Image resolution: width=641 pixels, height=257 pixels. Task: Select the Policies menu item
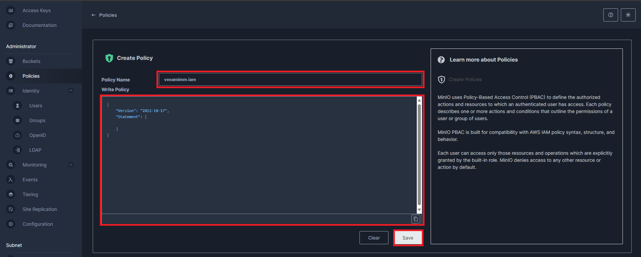tap(31, 76)
